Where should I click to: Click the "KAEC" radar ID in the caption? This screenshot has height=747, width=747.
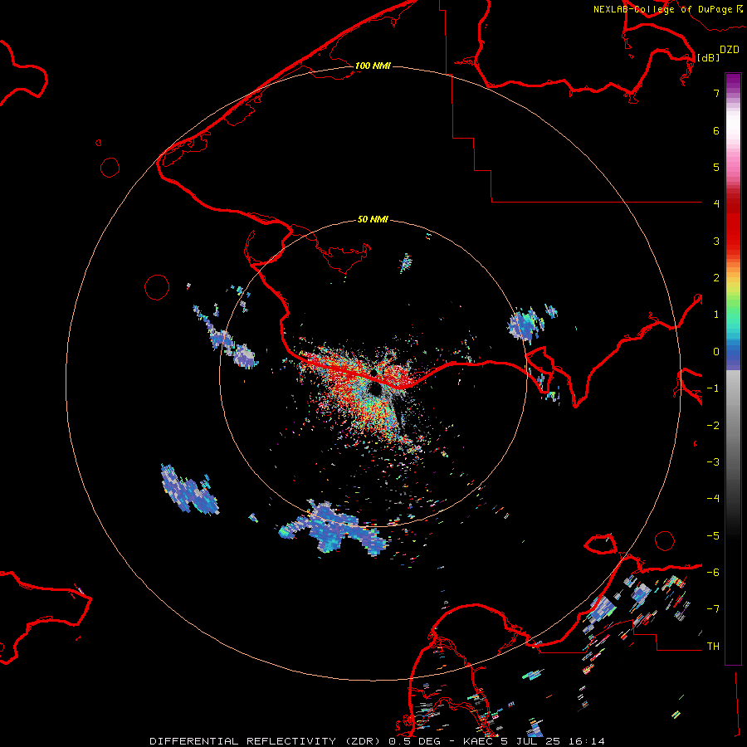click(480, 741)
